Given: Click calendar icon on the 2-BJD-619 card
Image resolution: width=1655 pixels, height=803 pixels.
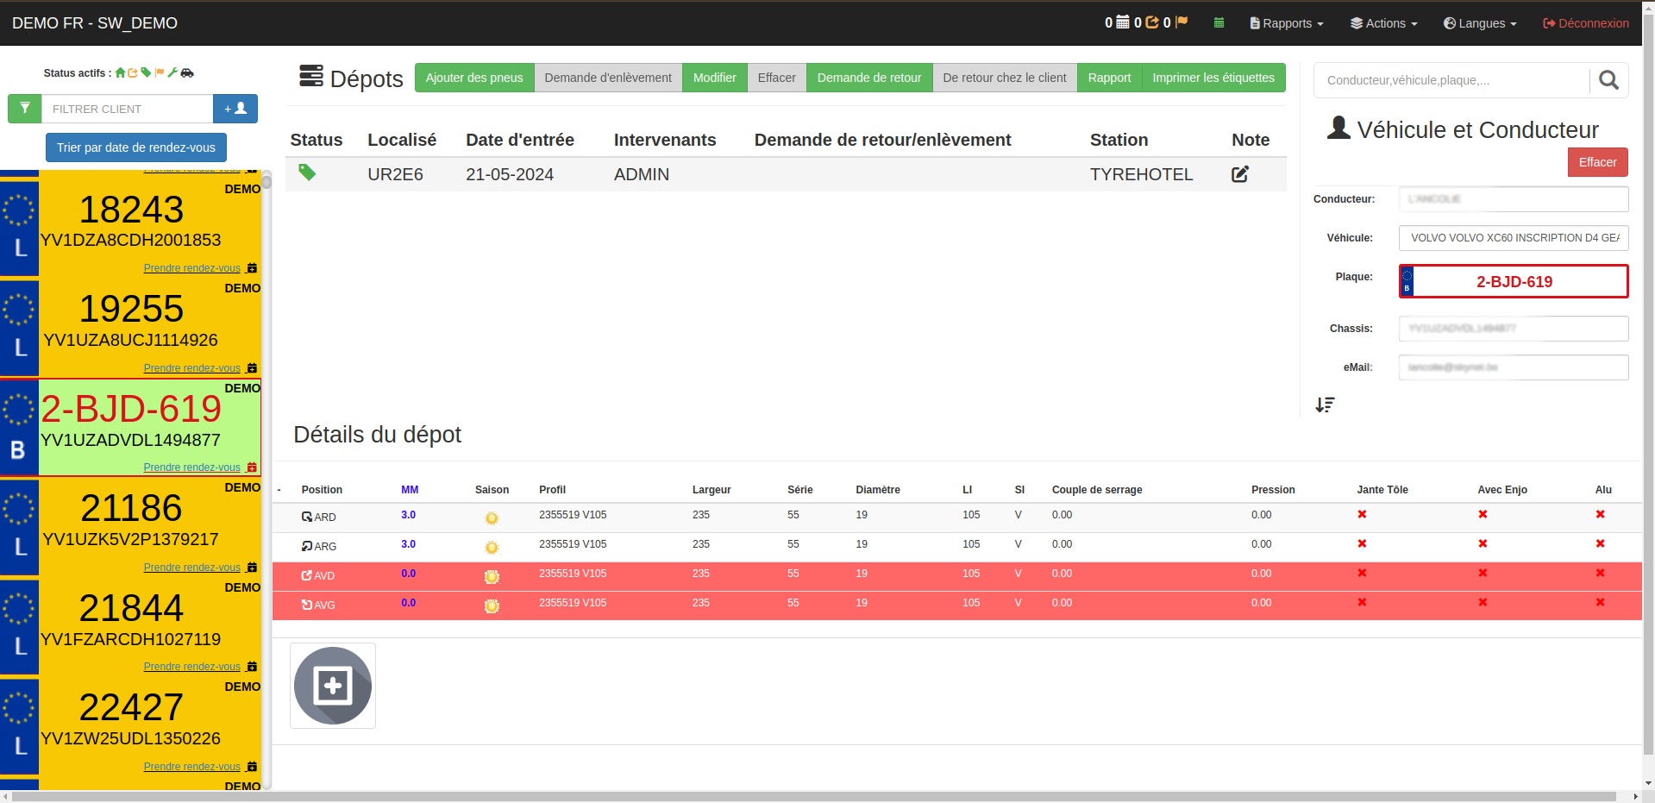Looking at the screenshot, I should pyautogui.click(x=252, y=467).
